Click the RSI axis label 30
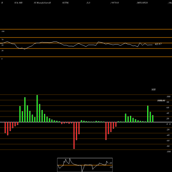Viewport: 172px width, 172px height. tap(2, 51)
